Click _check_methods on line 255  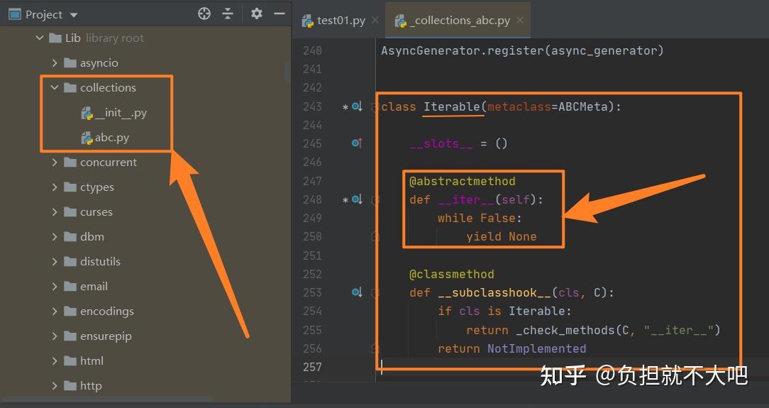coord(565,330)
